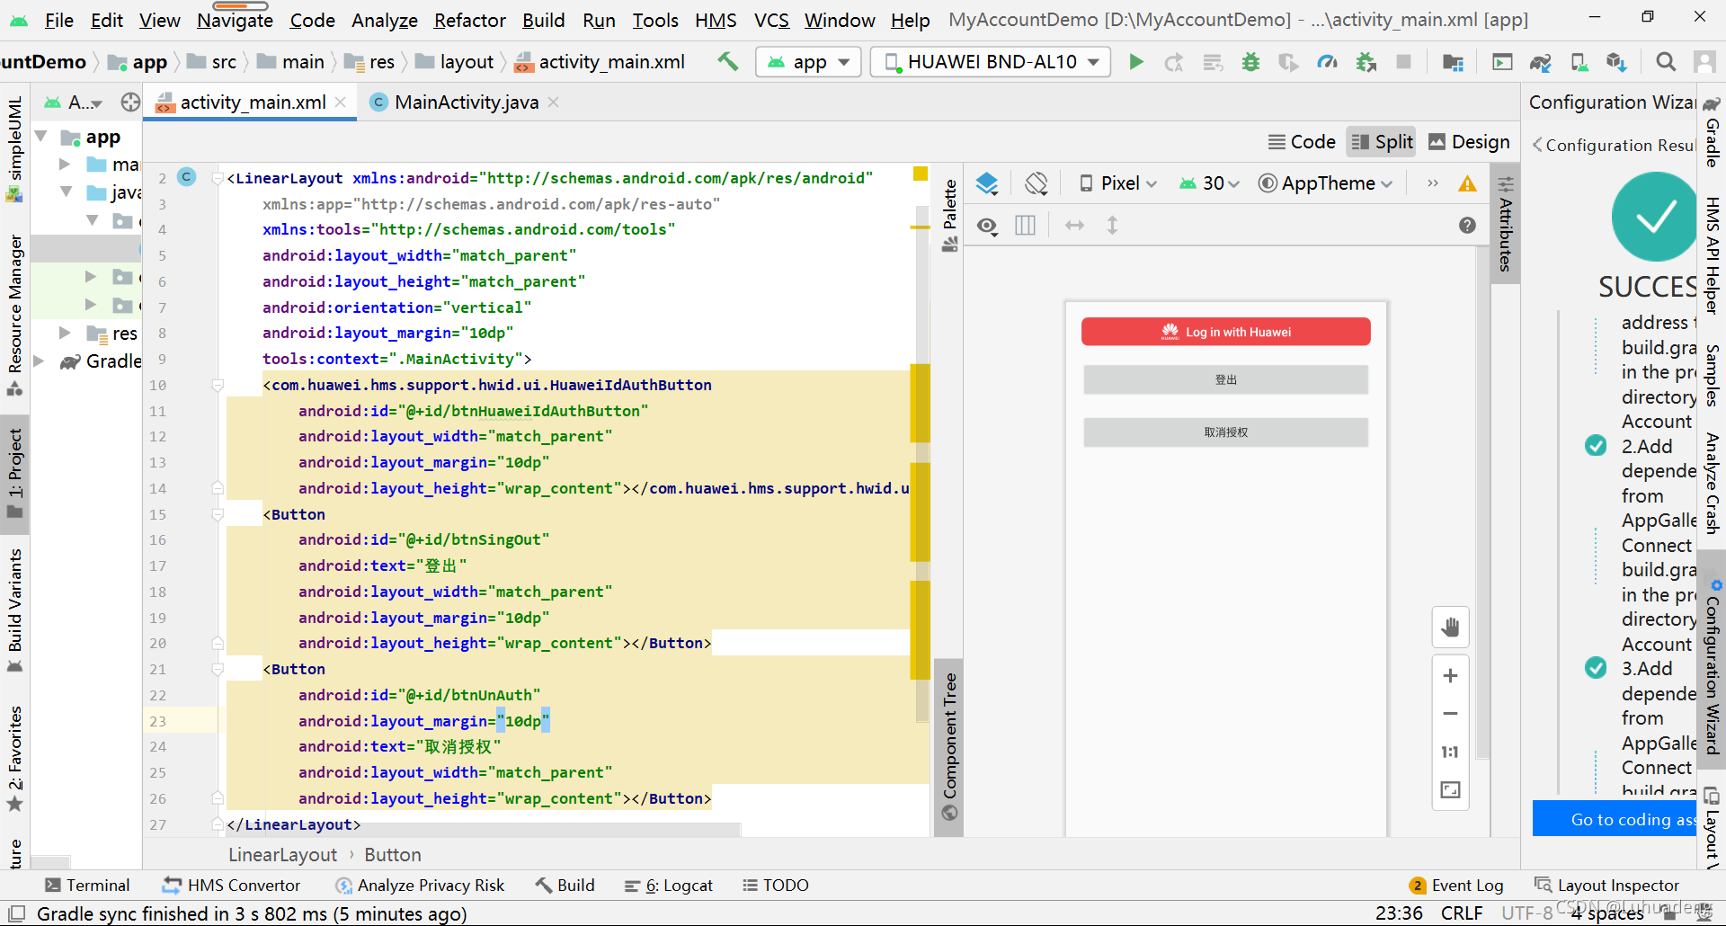
Task: Expand the Gradle Scripts tree node
Action: pos(40,361)
